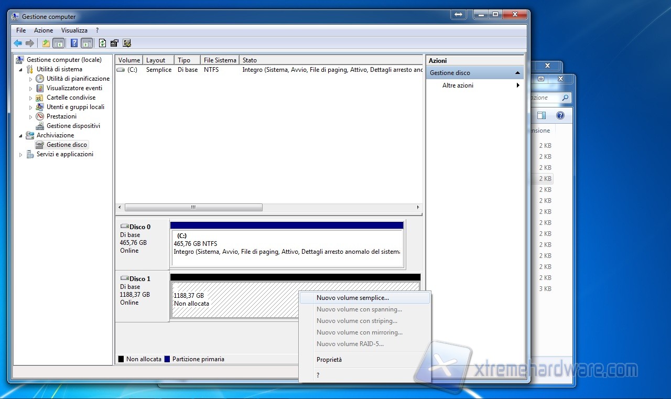Expand the Prestazioni tree node
This screenshot has width=671, height=399.
[31, 117]
